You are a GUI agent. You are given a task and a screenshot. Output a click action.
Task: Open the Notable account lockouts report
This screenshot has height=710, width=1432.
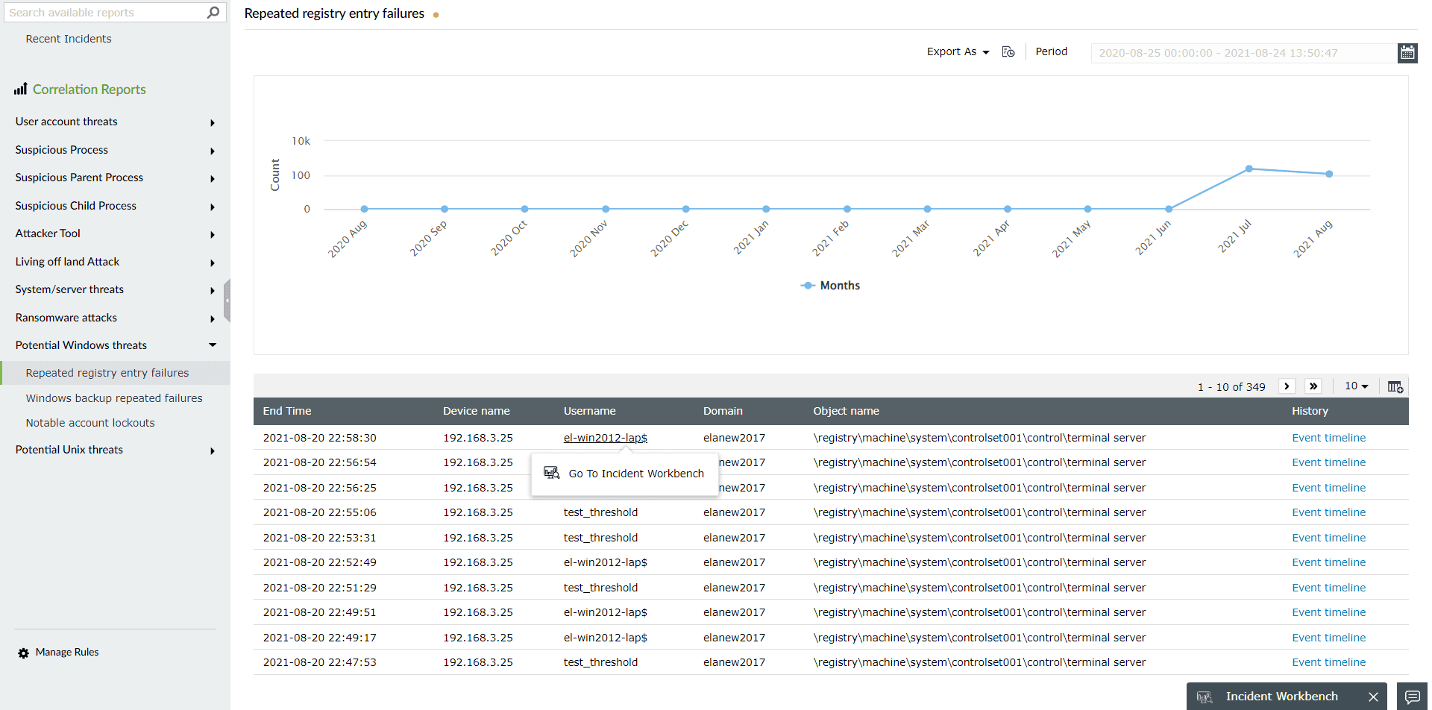click(89, 422)
